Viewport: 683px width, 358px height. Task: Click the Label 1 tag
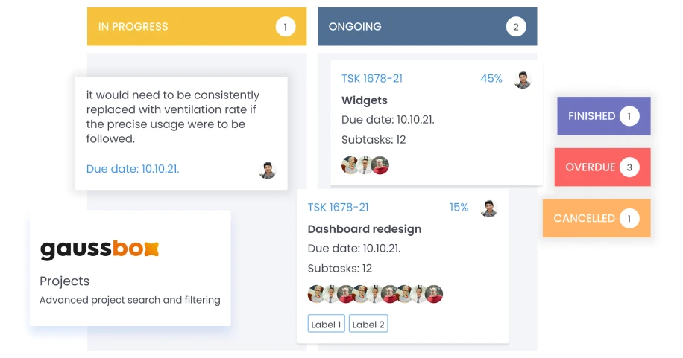click(327, 324)
